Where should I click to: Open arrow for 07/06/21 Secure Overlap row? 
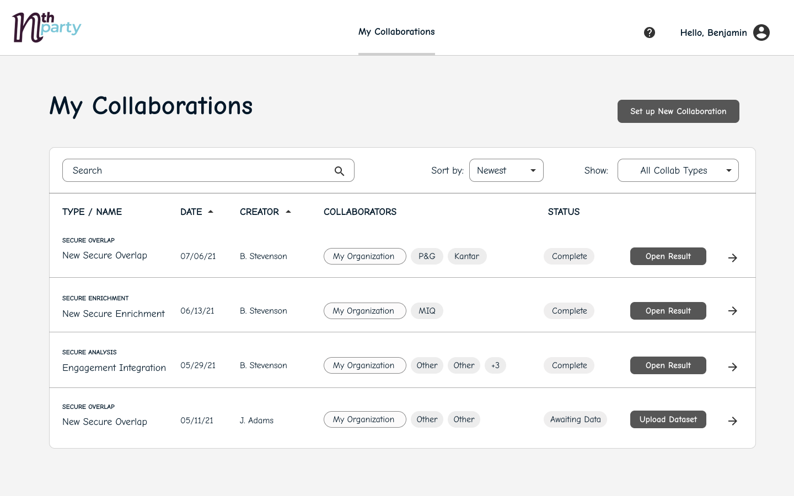pyautogui.click(x=732, y=257)
